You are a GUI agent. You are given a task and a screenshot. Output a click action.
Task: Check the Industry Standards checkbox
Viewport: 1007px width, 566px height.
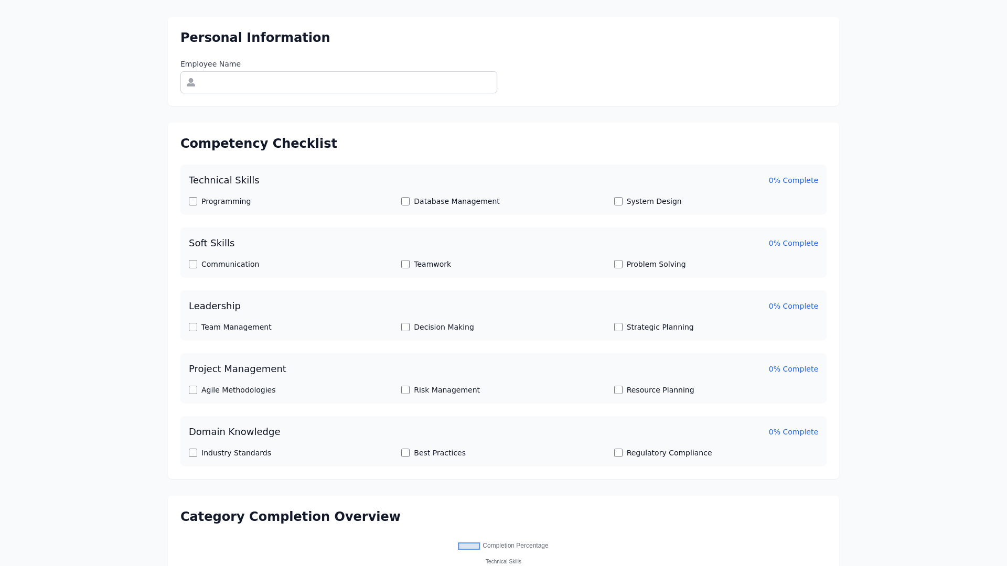193,453
